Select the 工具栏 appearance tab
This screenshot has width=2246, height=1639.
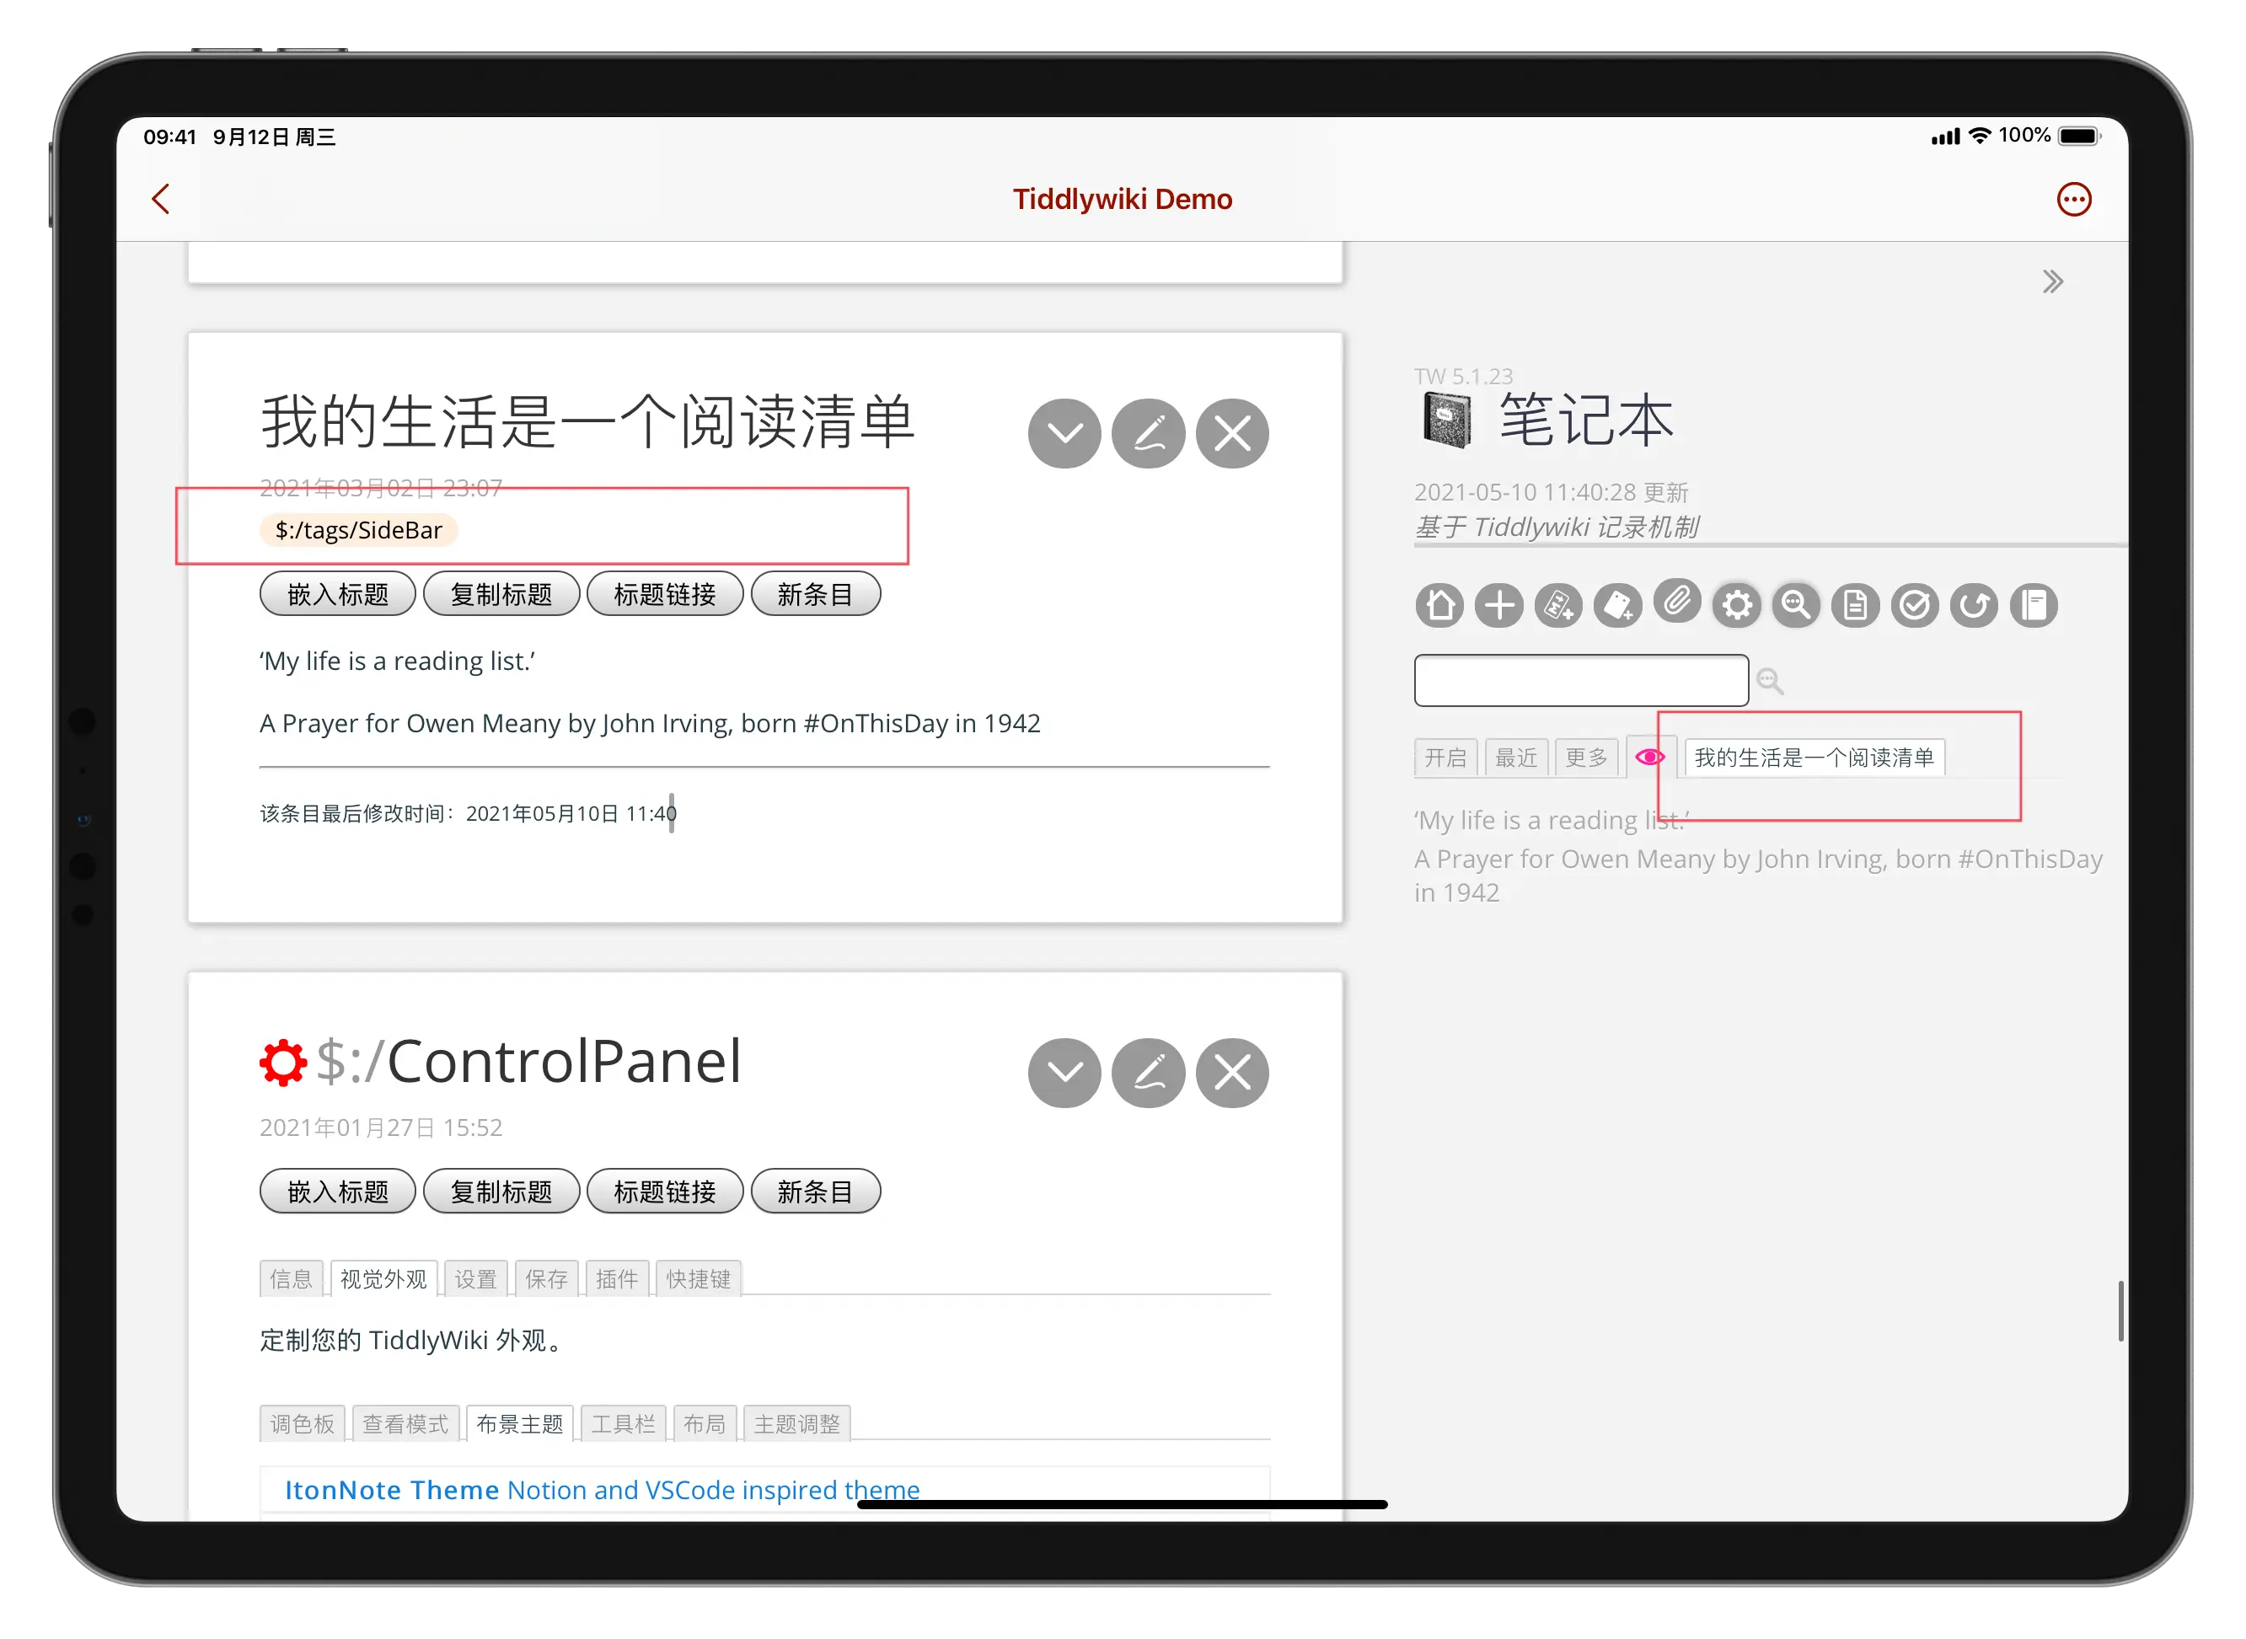click(x=623, y=1425)
